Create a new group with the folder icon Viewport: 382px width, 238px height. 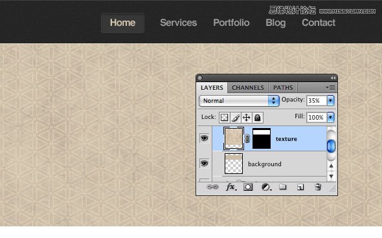pos(282,187)
